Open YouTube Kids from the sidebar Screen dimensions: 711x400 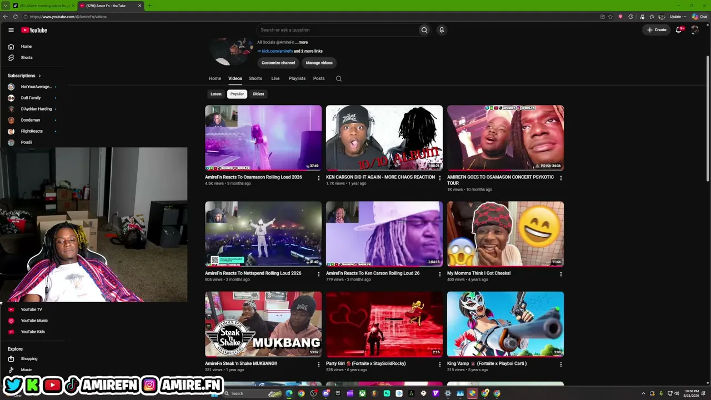coord(33,332)
